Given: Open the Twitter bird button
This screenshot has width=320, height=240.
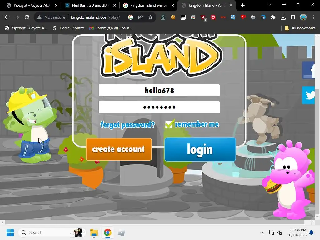Looking at the screenshot, I should tap(308, 95).
